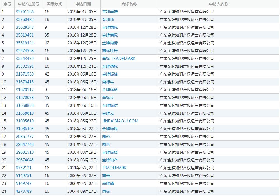Open the 专利师 trademark link
This screenshot has height=196, width=280.
coord(108,20)
